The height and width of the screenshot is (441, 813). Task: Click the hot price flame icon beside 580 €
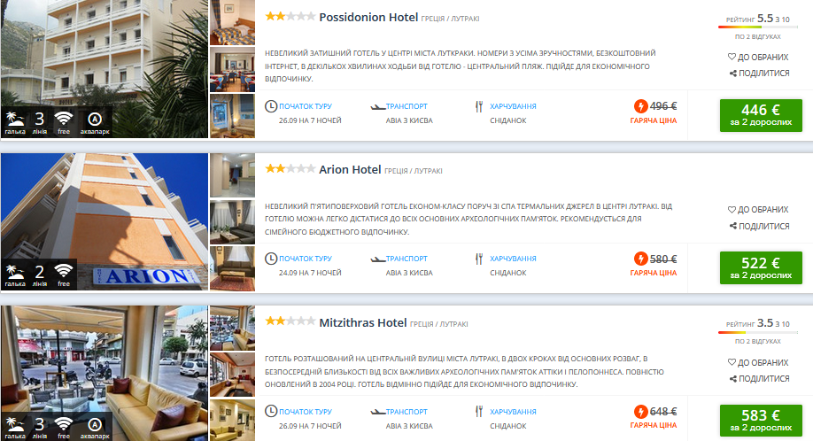641,259
